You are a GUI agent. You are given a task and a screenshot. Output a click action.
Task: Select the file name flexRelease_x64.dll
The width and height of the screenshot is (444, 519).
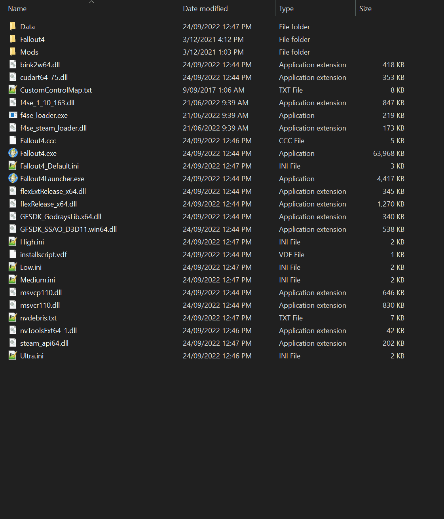[x=48, y=204]
